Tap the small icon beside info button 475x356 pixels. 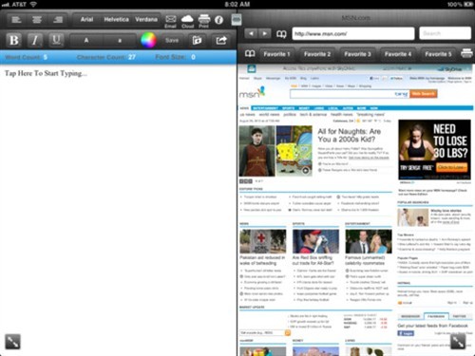(x=237, y=20)
